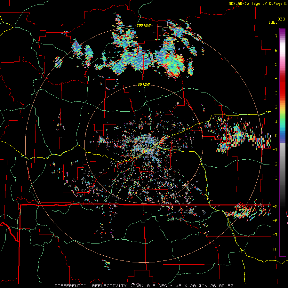Click the -3 dB legend tick label

(275, 178)
